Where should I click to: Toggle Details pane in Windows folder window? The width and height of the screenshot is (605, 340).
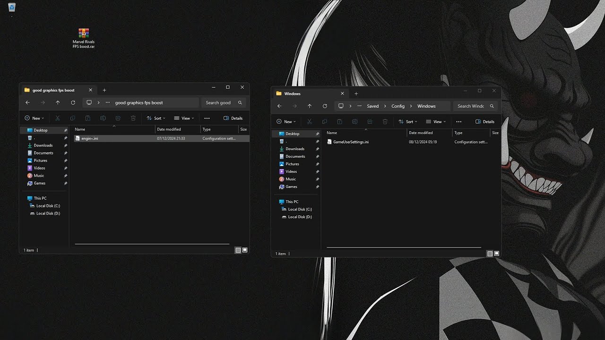(485, 122)
